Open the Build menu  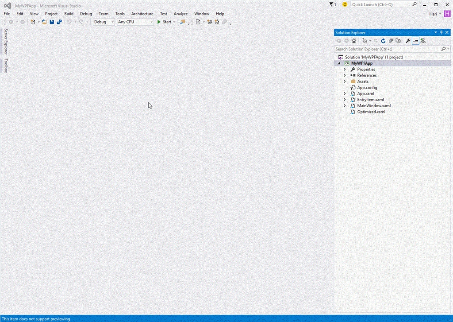point(69,14)
